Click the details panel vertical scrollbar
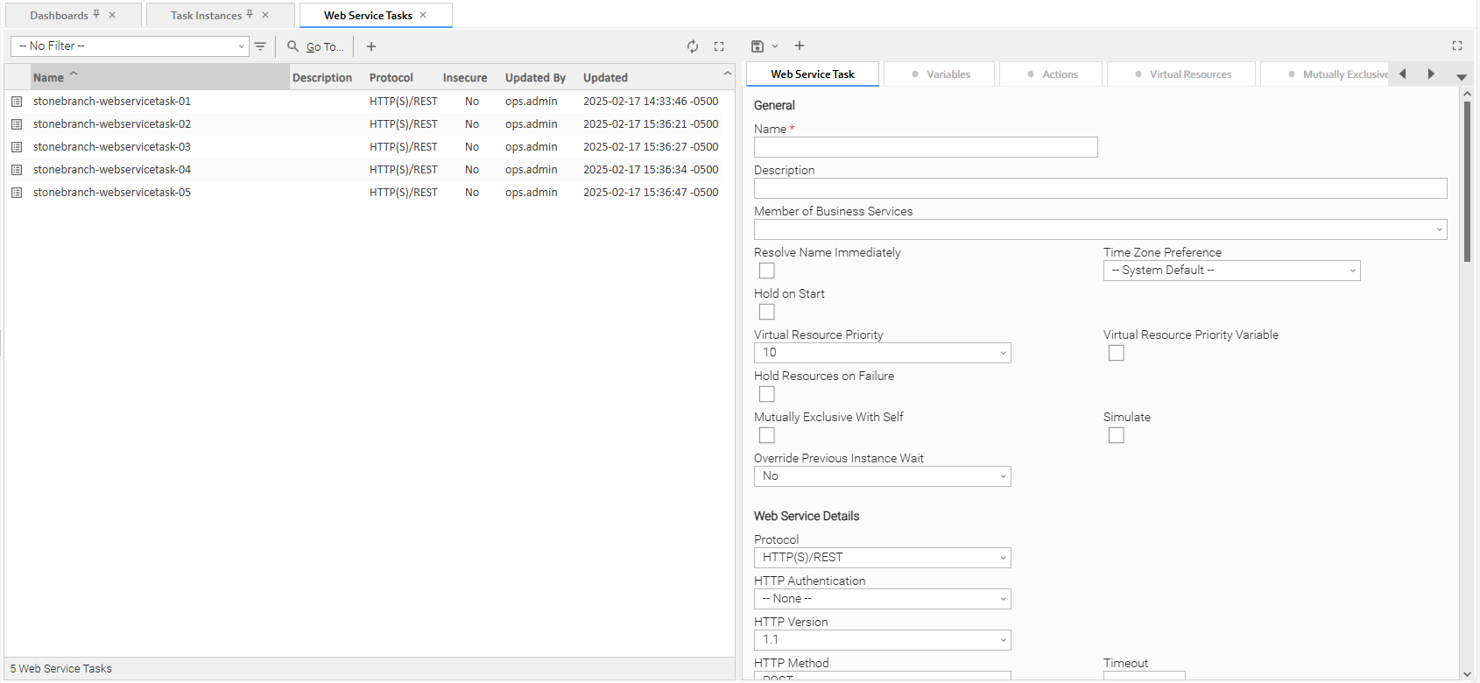 click(1467, 182)
